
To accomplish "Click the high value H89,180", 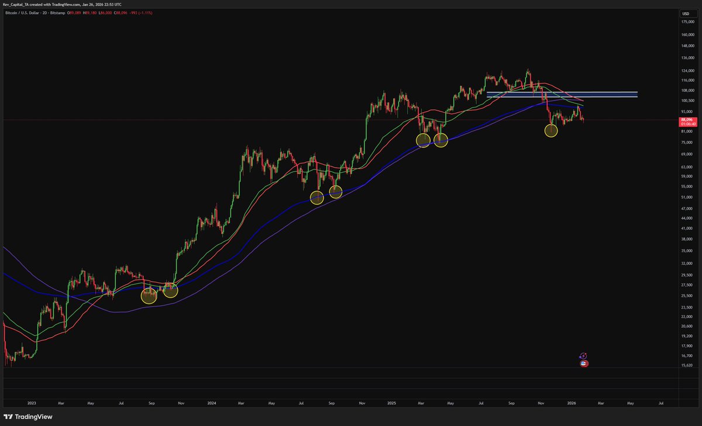I will tap(90, 13).
